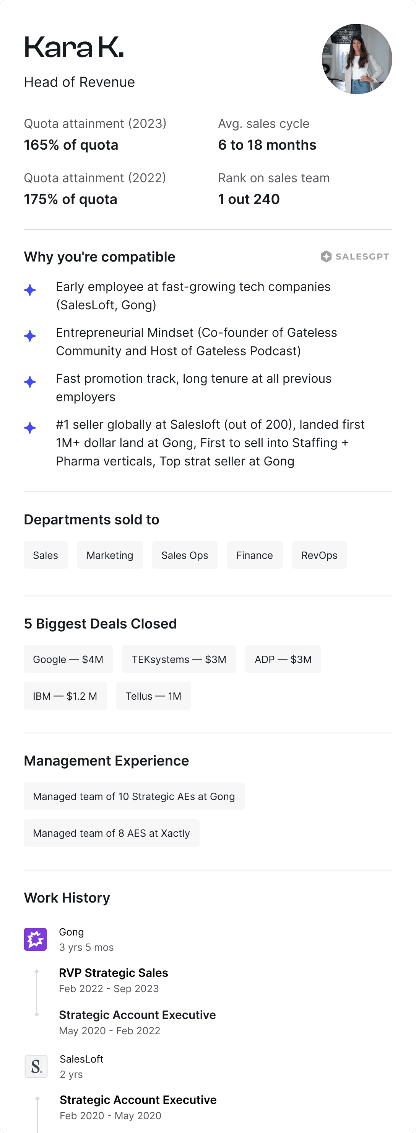Open the RVP Strategic Sales role entry
This screenshot has height=1133, width=416.
113,973
